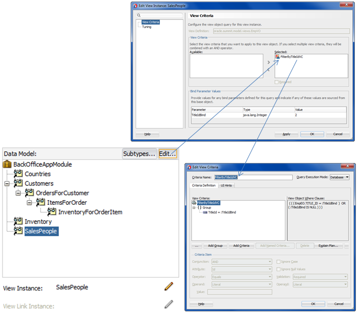Click the BackOfficeAppModule briefcase icon
358x314 pixels.
pyautogui.click(x=7, y=164)
